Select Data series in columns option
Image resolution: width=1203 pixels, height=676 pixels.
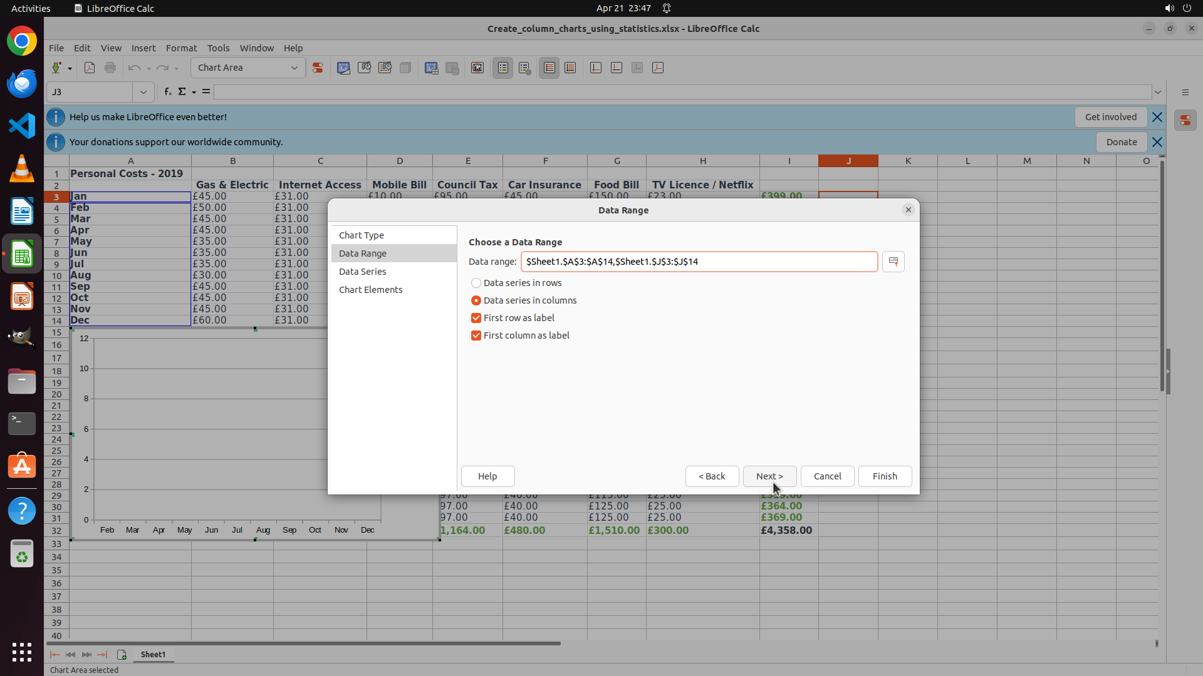[x=476, y=300]
